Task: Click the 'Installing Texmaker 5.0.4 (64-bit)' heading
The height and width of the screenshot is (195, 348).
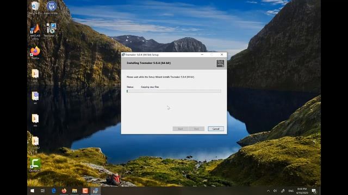Action: point(148,63)
